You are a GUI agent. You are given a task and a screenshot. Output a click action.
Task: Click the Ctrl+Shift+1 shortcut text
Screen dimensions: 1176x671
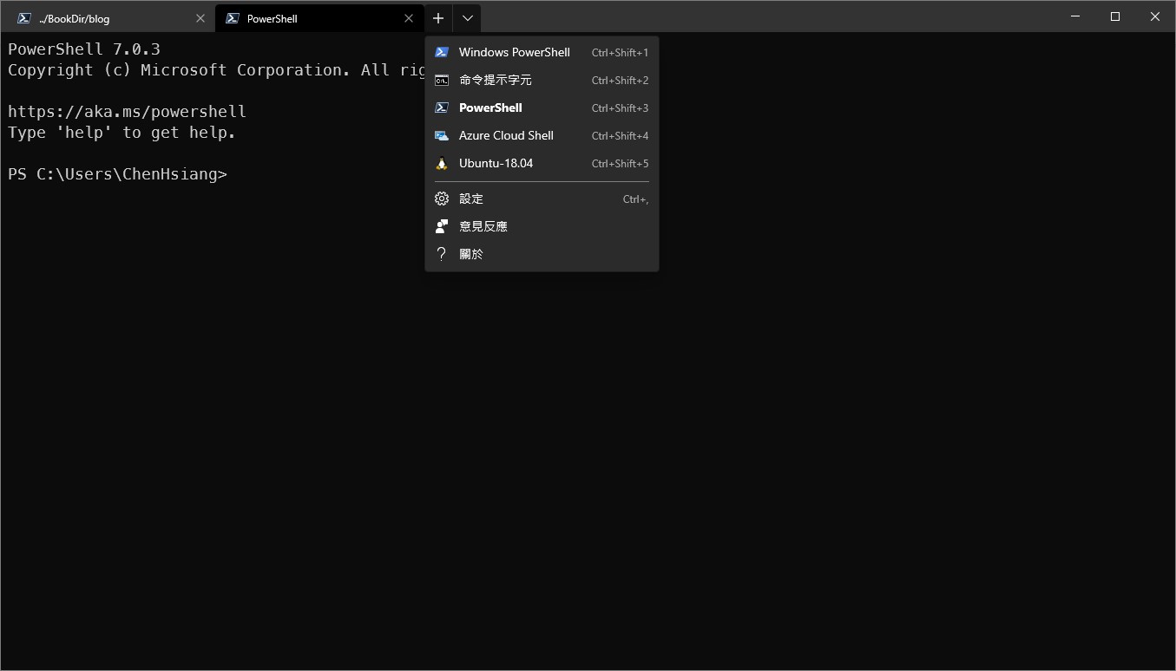click(x=620, y=53)
